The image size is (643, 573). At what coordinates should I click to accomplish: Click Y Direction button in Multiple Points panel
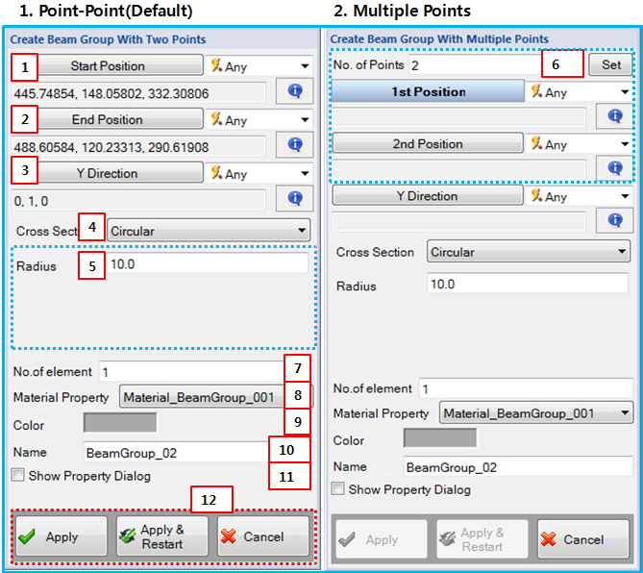pos(428,196)
